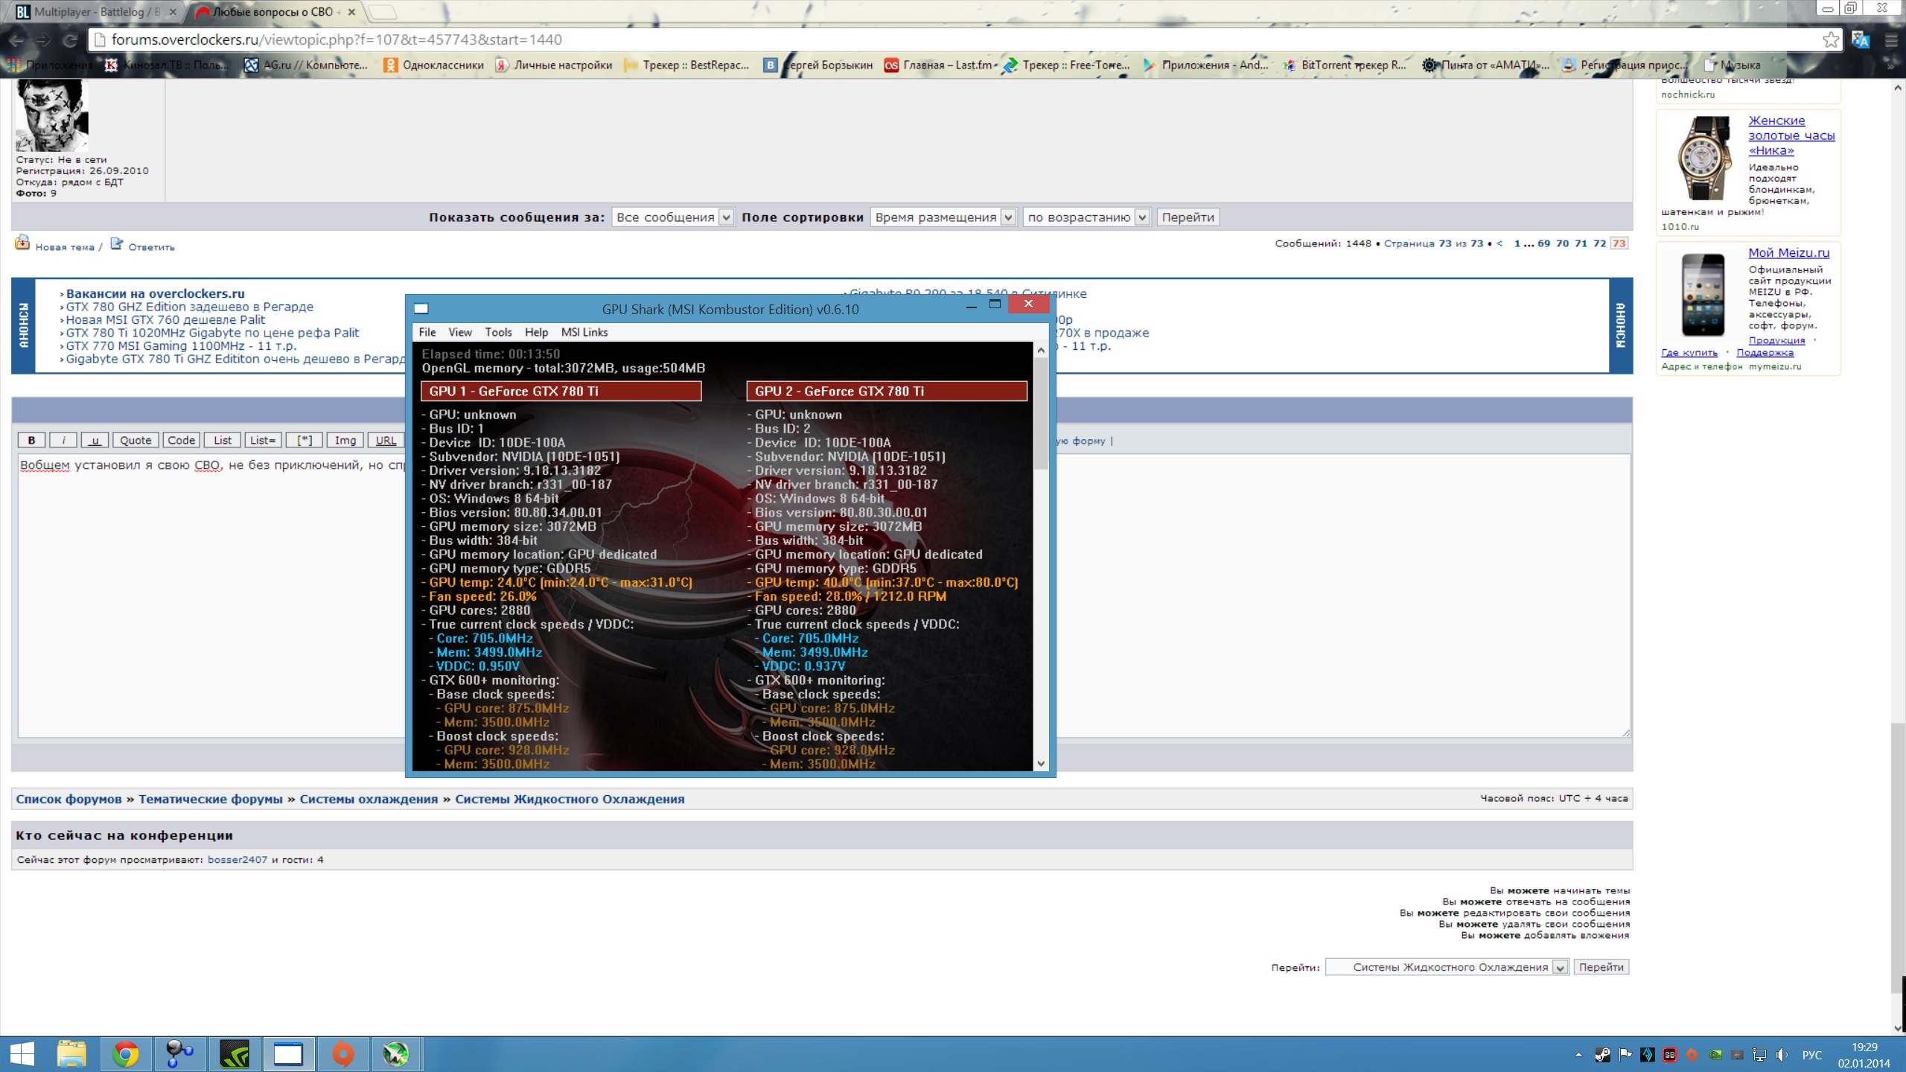
Task: Open the Chrome taskbar icon
Action: (x=125, y=1054)
